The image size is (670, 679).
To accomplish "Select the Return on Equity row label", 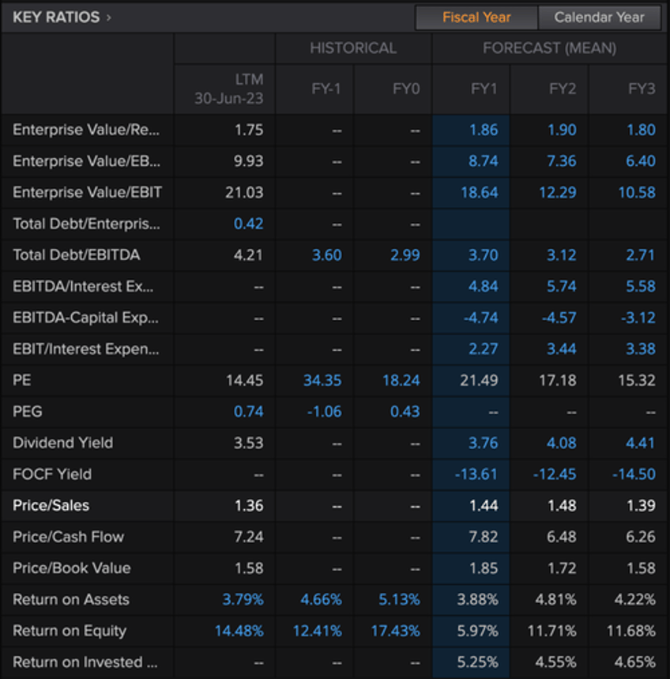I will click(x=70, y=631).
